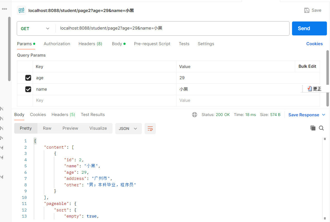The image size is (330, 222).
Task: Switch to the Authorization tab
Action: pyautogui.click(x=57, y=44)
